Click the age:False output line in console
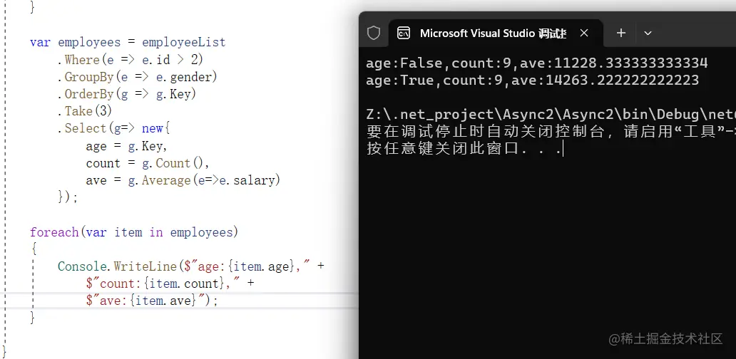The image size is (736, 359). click(x=537, y=63)
